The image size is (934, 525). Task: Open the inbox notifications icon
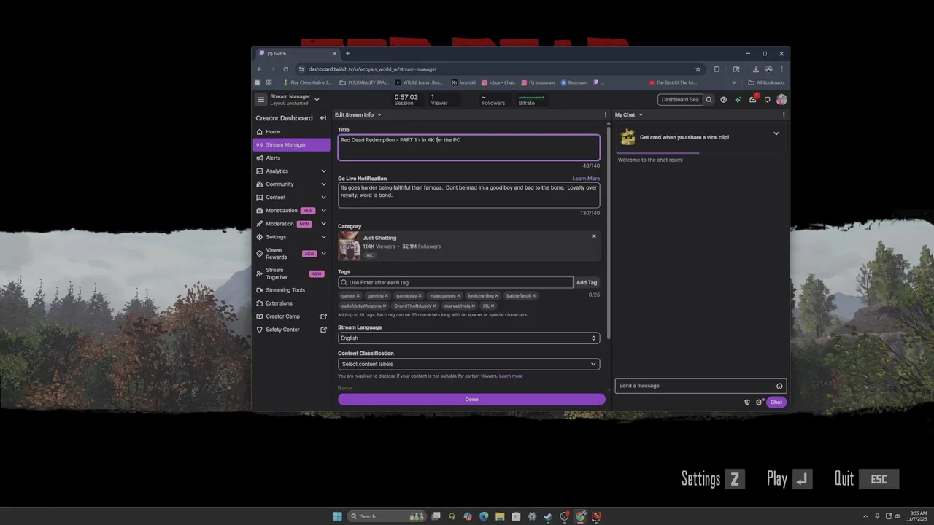tap(753, 100)
